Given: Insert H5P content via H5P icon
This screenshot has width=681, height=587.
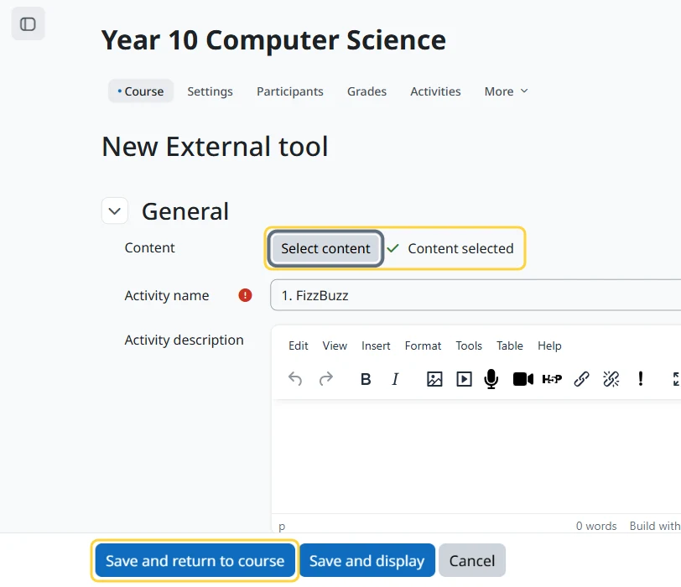Looking at the screenshot, I should click(552, 379).
